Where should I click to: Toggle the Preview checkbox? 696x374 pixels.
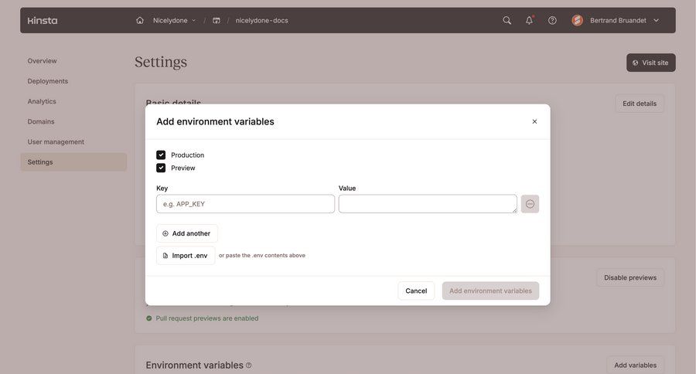coord(161,168)
